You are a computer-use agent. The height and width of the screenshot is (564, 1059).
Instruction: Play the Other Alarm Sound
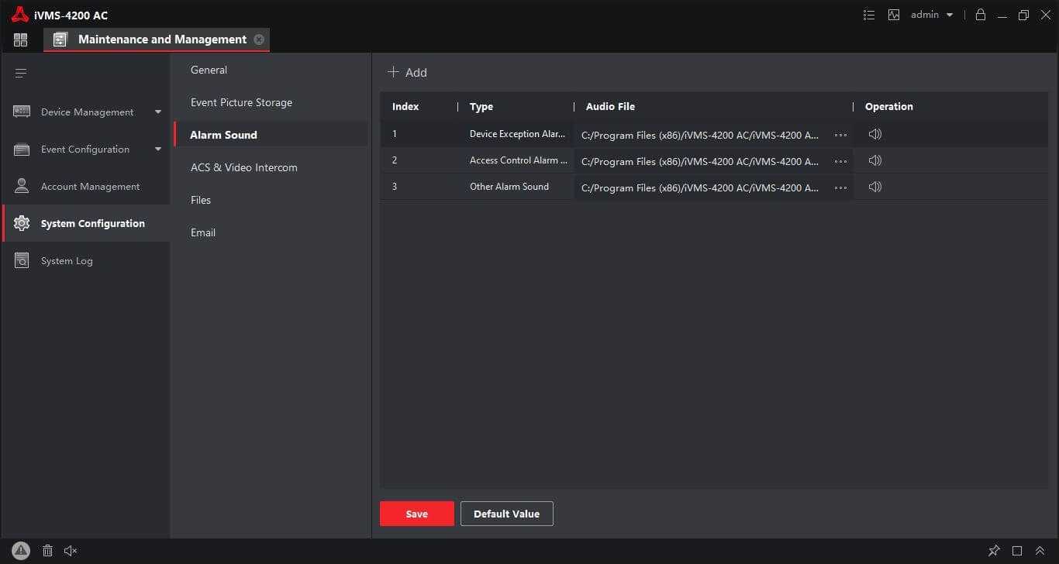tap(875, 187)
